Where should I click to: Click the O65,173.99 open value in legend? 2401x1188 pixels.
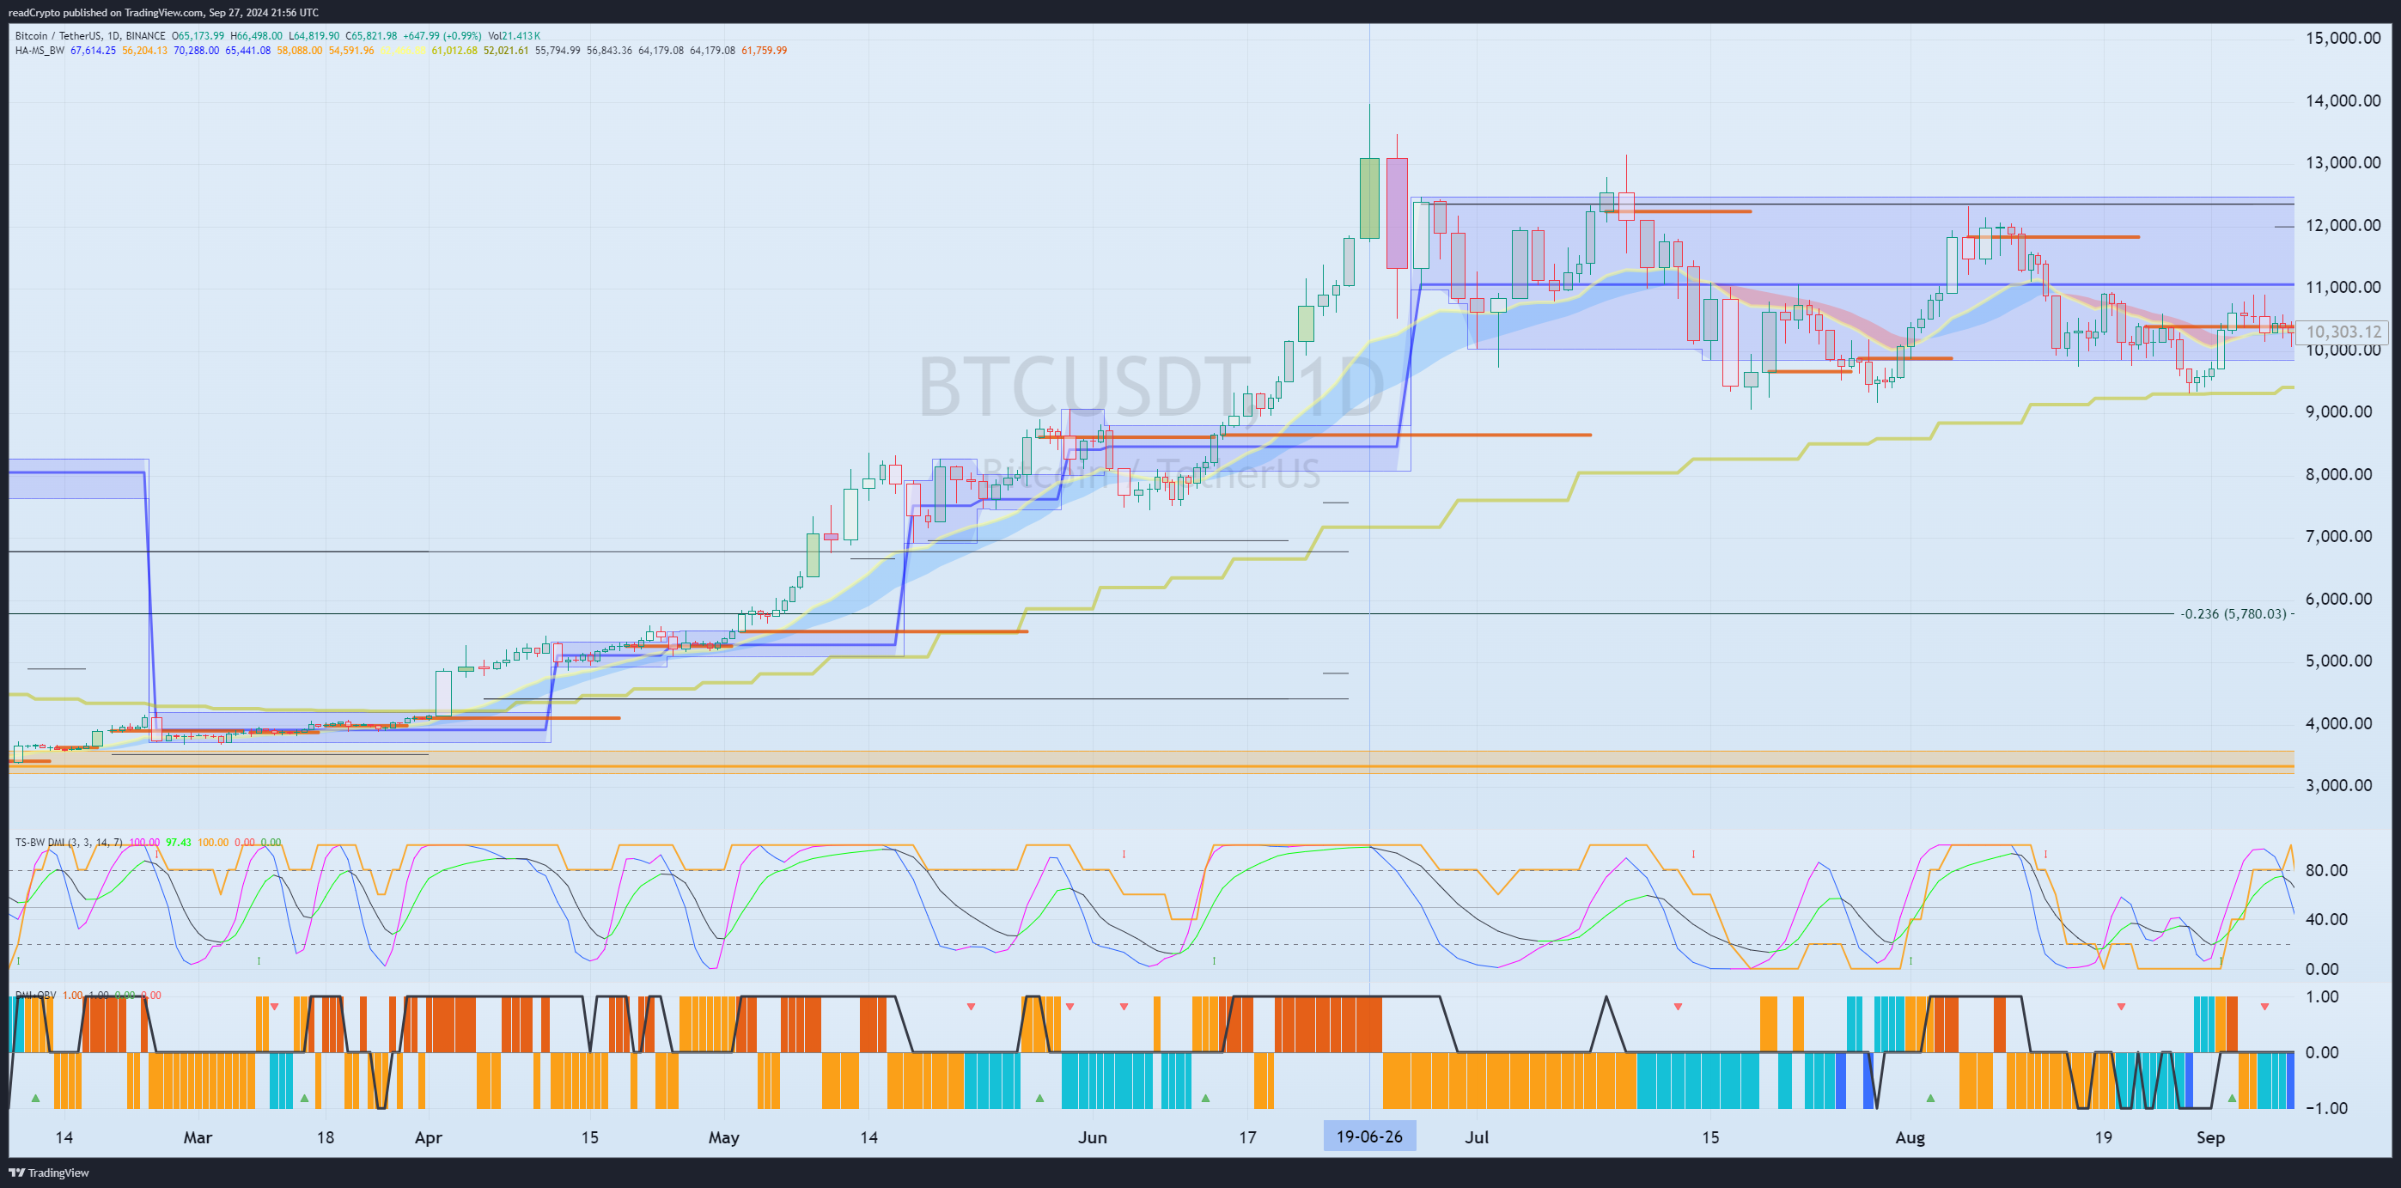(198, 36)
